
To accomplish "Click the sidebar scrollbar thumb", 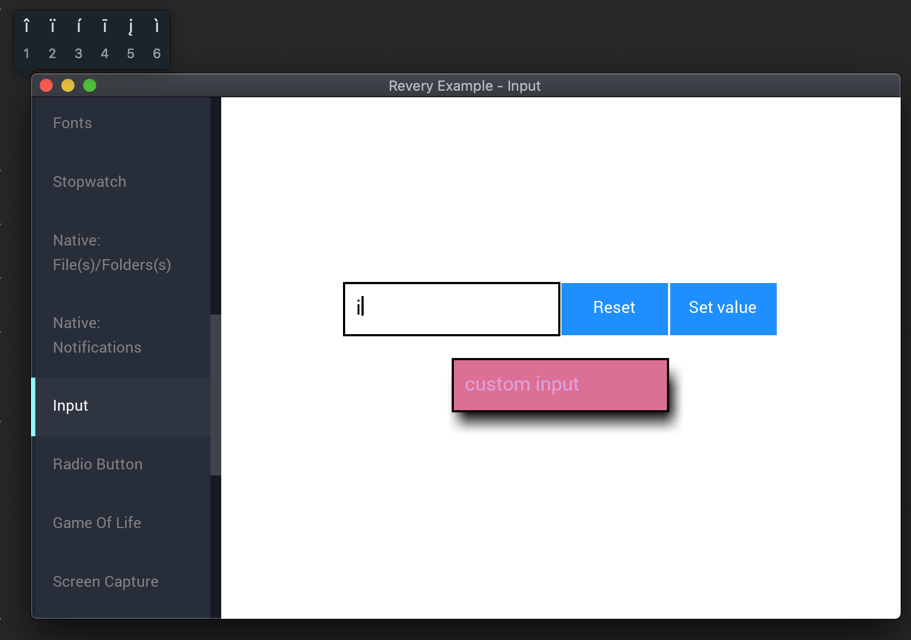I will pos(216,395).
